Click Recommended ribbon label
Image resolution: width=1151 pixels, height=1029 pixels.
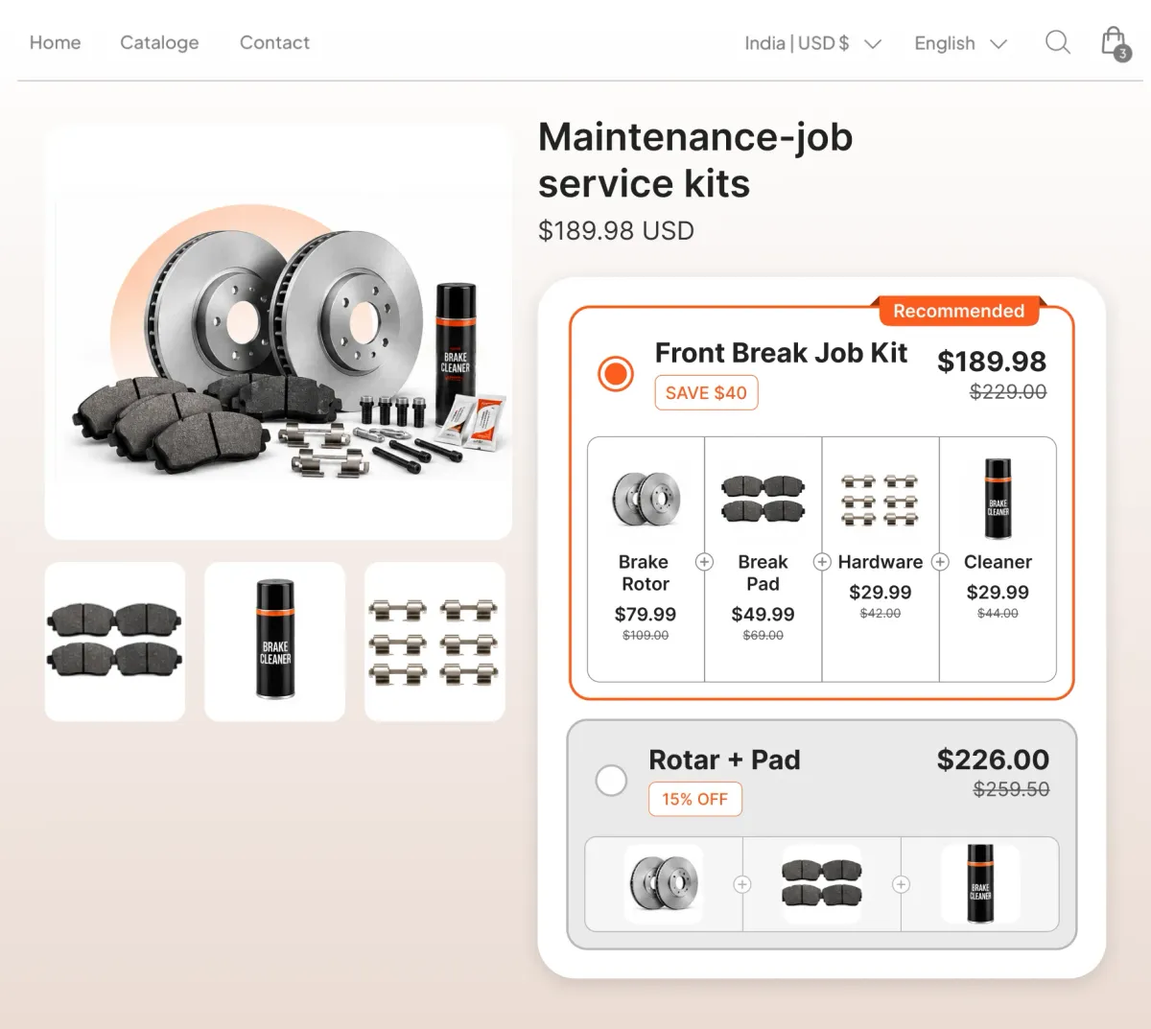coord(959,311)
